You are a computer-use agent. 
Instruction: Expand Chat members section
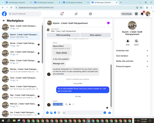132,56
